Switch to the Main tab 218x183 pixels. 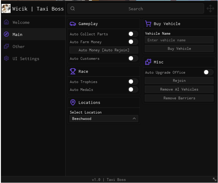tap(33, 34)
